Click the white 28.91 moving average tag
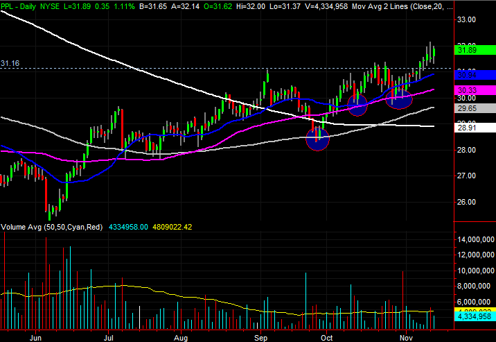Image resolution: width=496 pixels, height=342 pixels. tap(475, 128)
